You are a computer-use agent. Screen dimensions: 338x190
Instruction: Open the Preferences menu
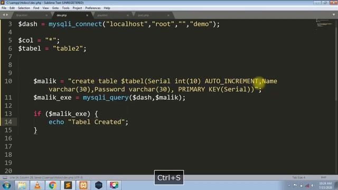tap(93, 8)
